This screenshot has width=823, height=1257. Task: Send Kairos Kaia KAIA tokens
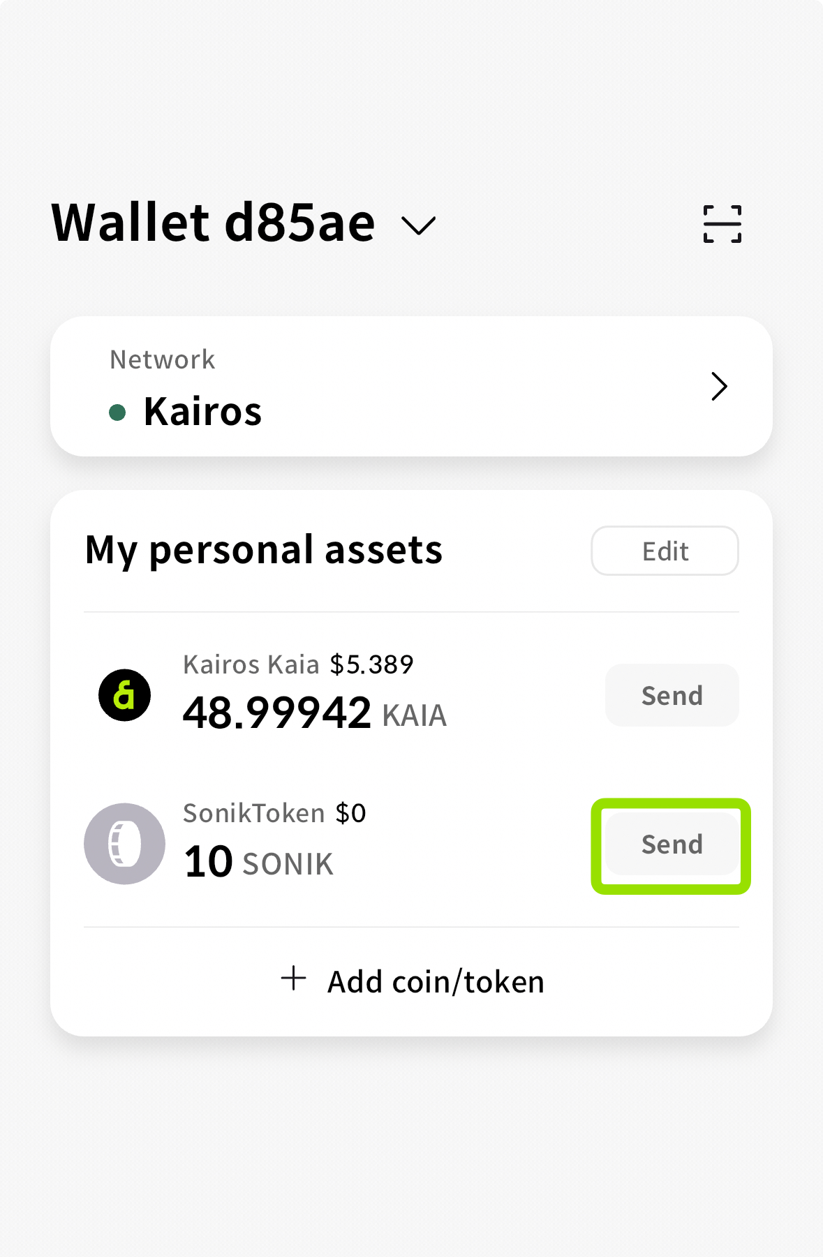point(672,695)
